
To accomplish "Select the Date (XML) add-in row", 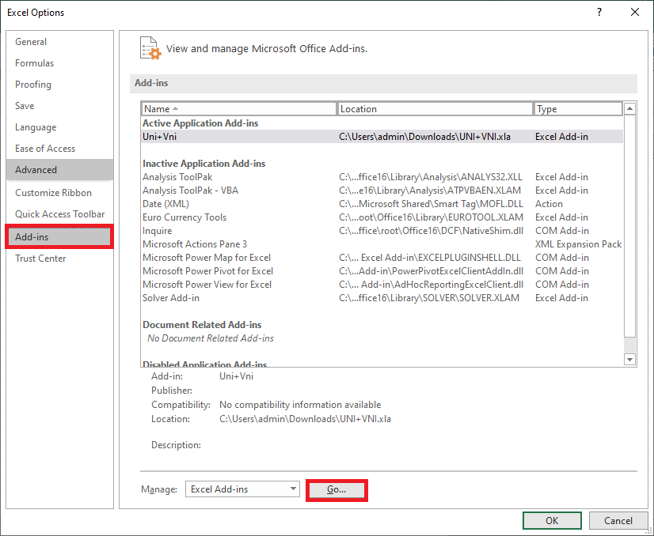I will [x=382, y=204].
